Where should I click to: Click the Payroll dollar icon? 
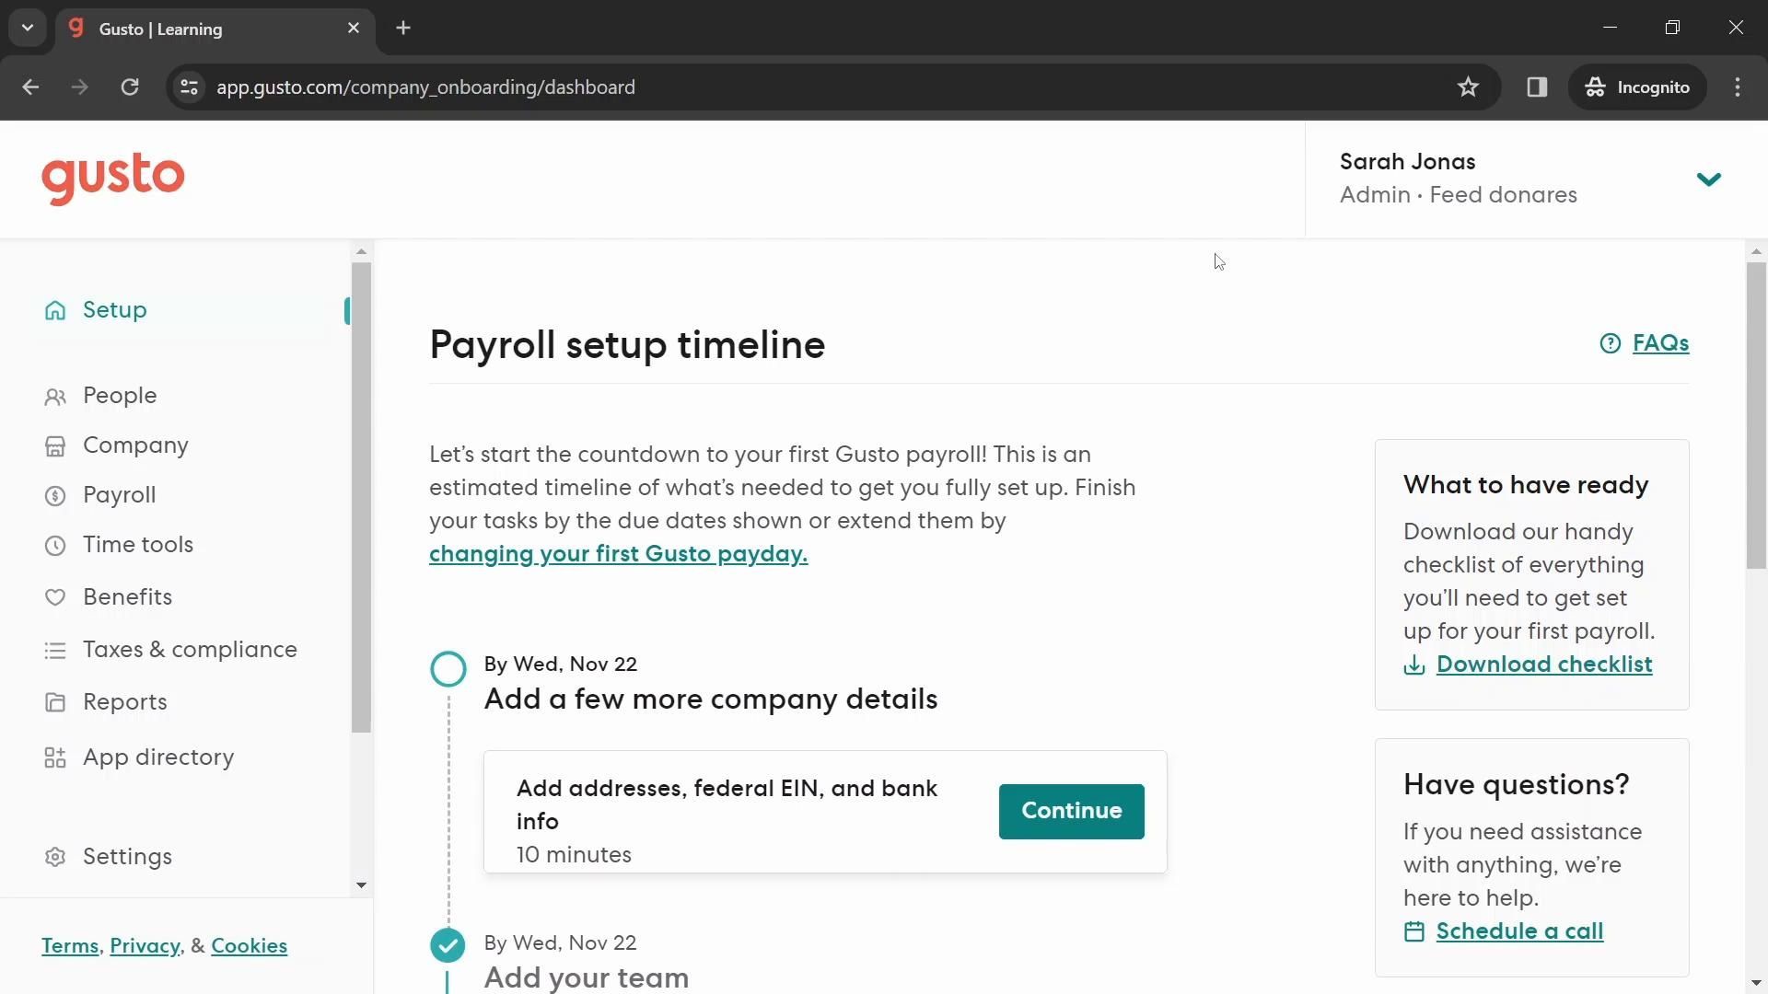tap(55, 496)
